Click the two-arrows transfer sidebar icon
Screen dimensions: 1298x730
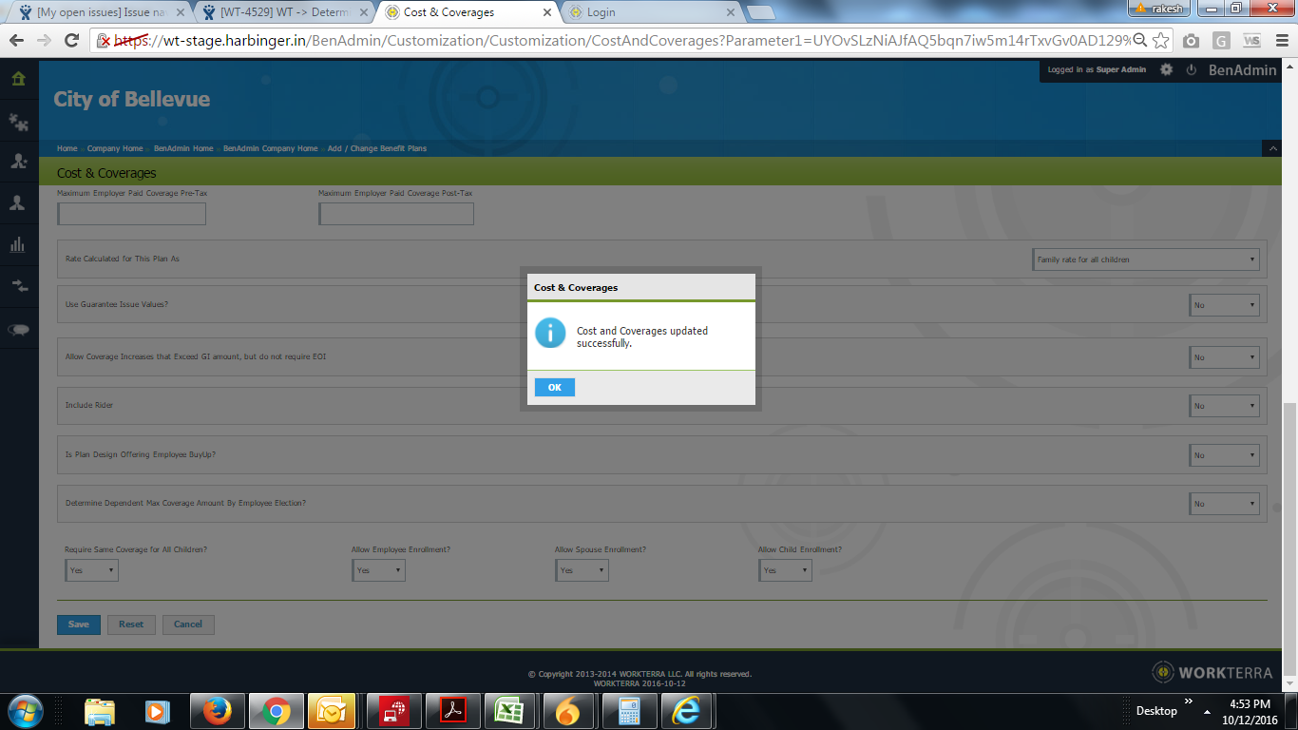(18, 285)
